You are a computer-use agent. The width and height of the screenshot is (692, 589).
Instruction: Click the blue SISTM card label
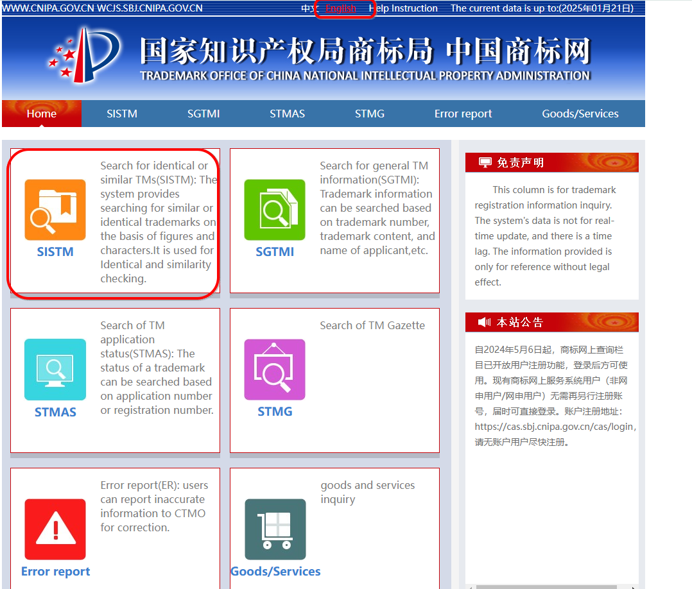pyautogui.click(x=55, y=252)
